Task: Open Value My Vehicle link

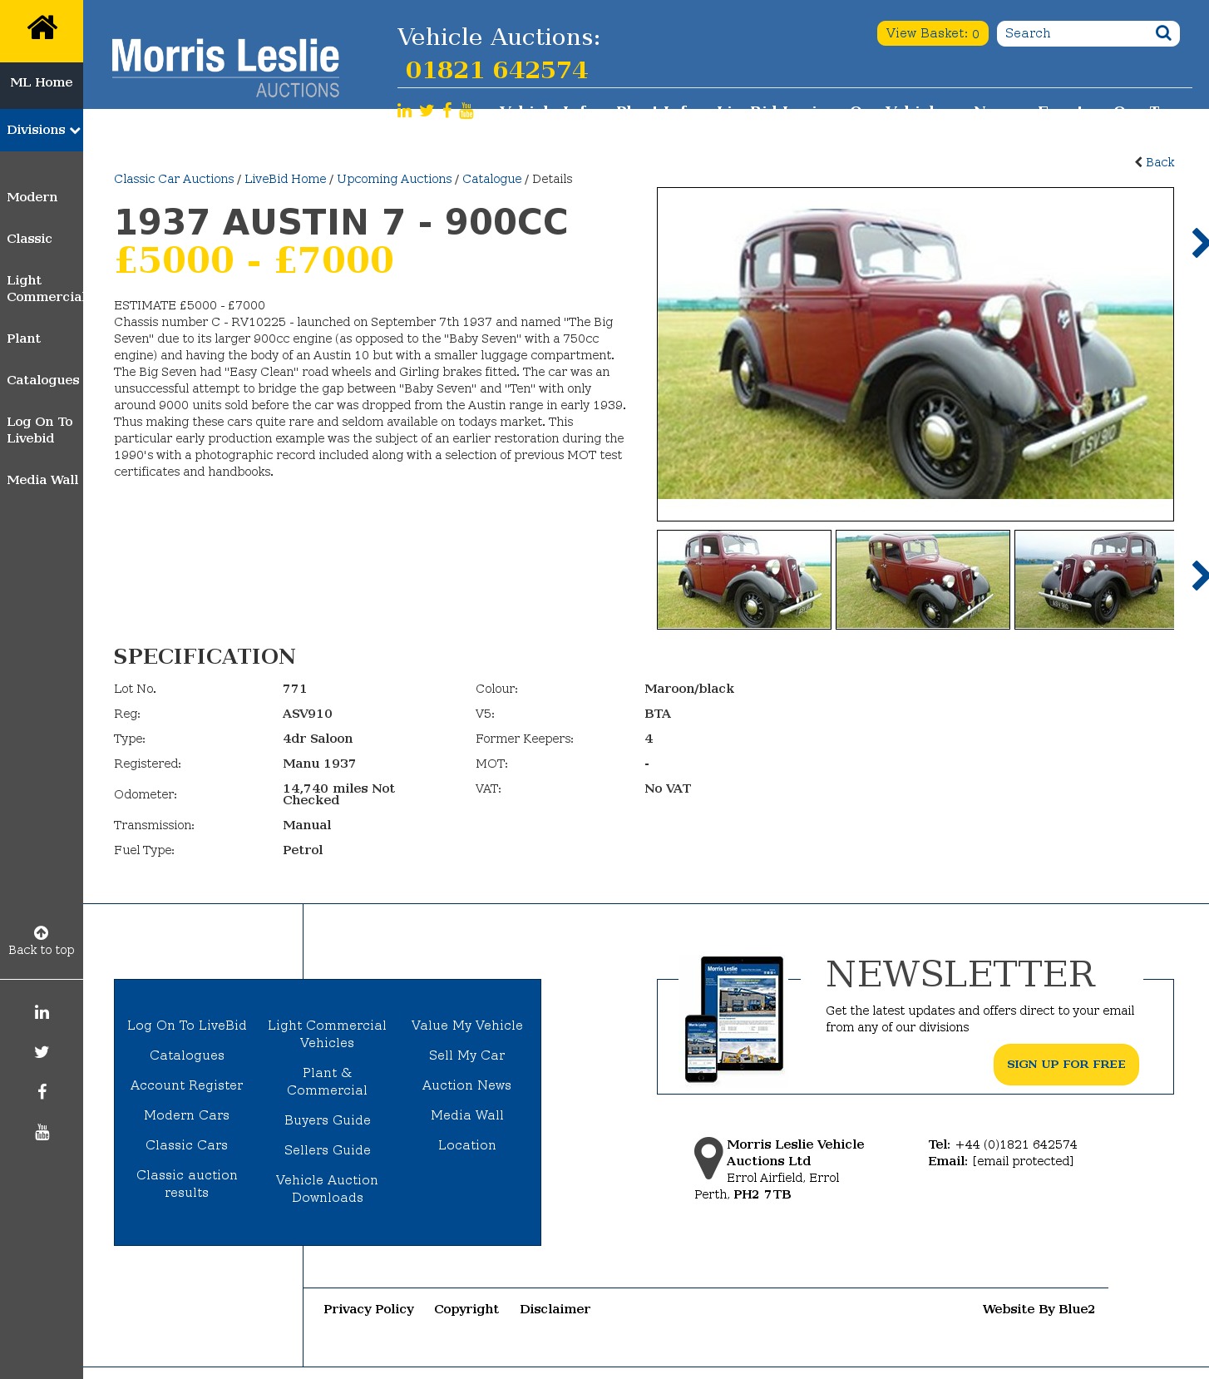Action: [x=467, y=1026]
